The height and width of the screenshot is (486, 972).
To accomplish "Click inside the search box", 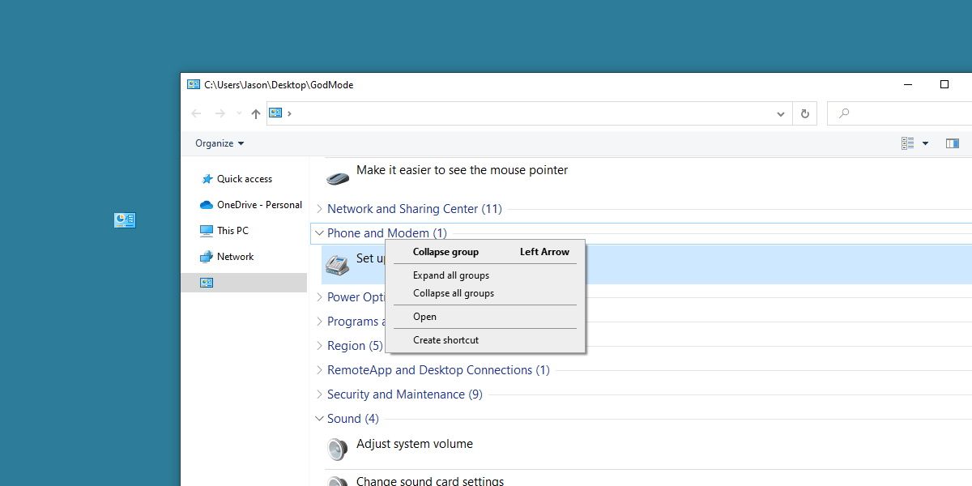I will coord(891,113).
